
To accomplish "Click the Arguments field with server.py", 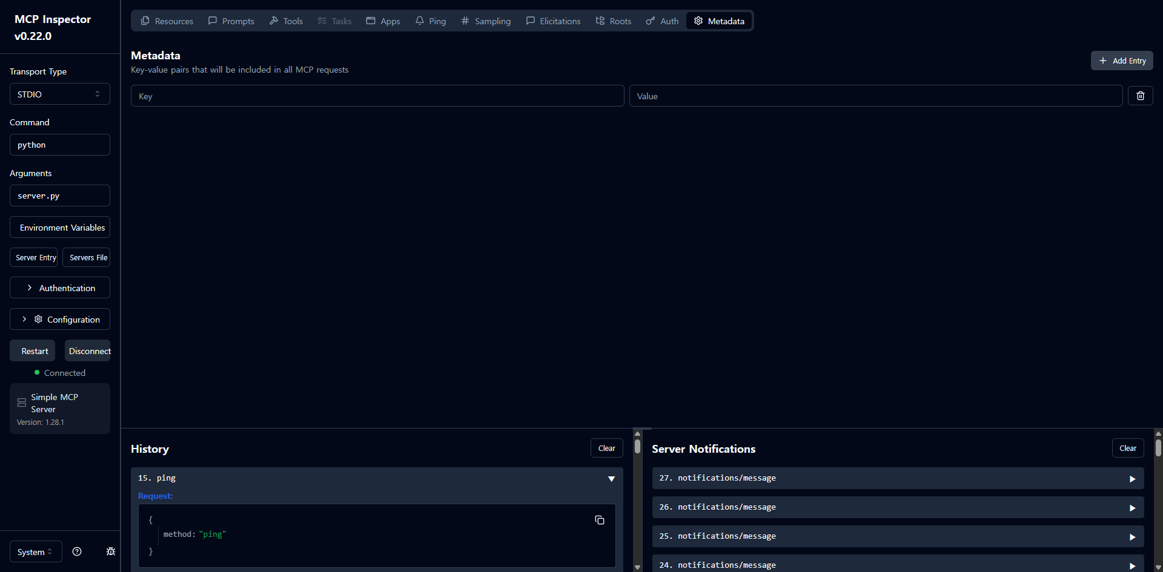I will pyautogui.click(x=59, y=196).
